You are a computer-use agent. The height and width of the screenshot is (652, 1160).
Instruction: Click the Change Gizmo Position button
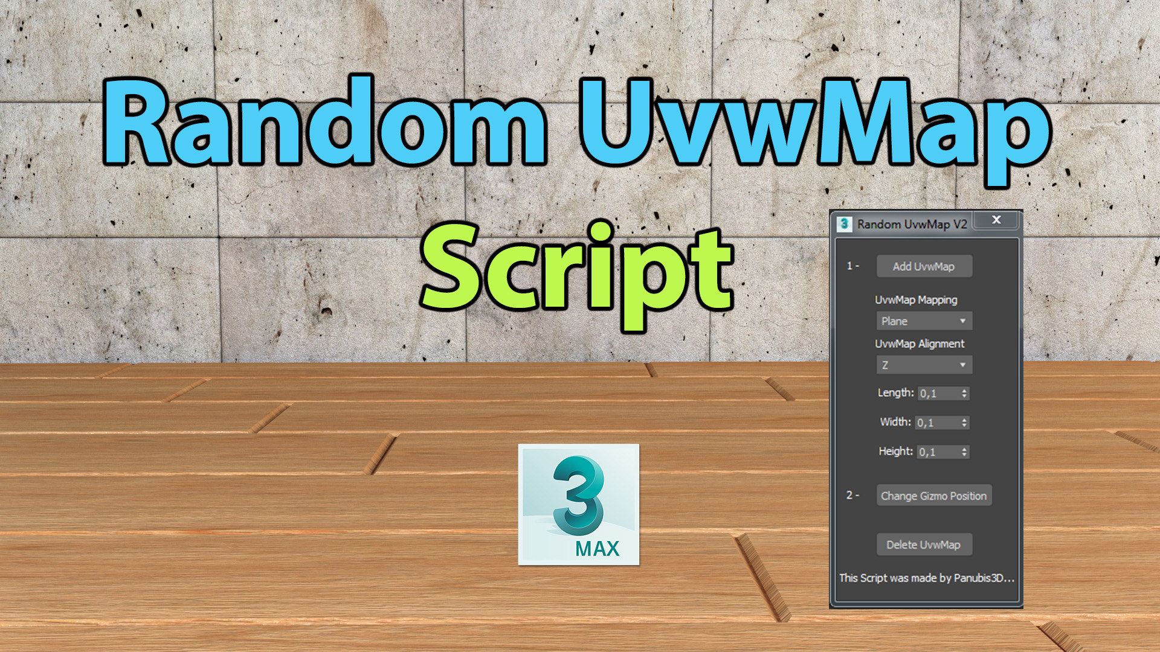[933, 495]
